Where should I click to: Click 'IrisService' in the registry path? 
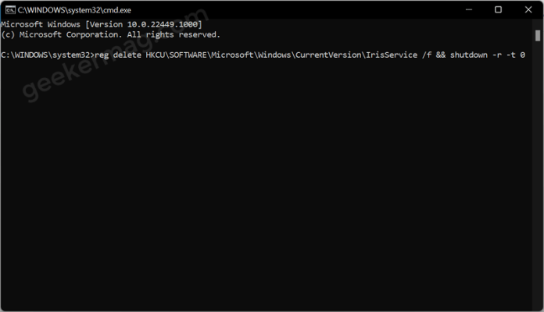point(392,55)
